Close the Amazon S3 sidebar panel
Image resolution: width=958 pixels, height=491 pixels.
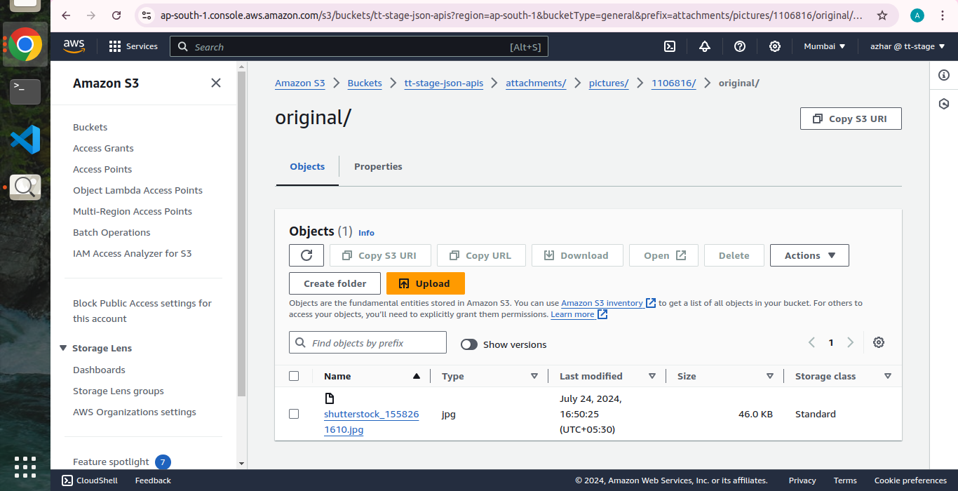[x=216, y=83]
